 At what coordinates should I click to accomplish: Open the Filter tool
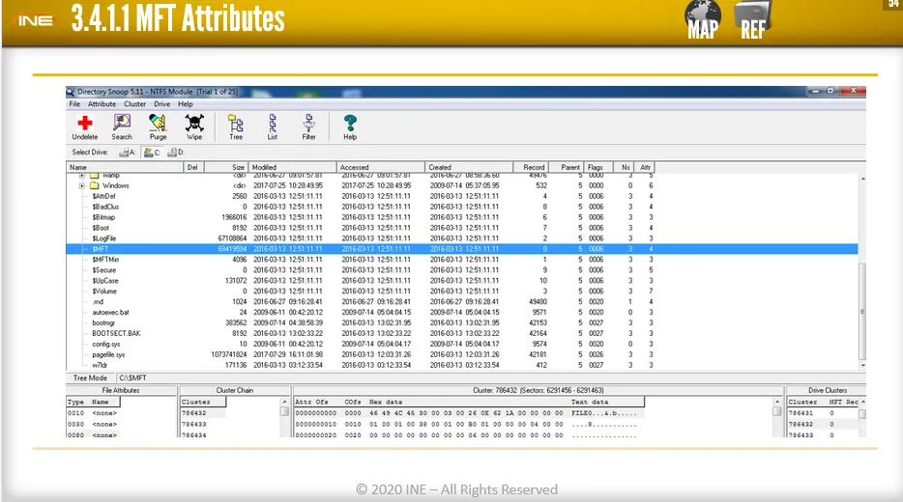[x=308, y=124]
